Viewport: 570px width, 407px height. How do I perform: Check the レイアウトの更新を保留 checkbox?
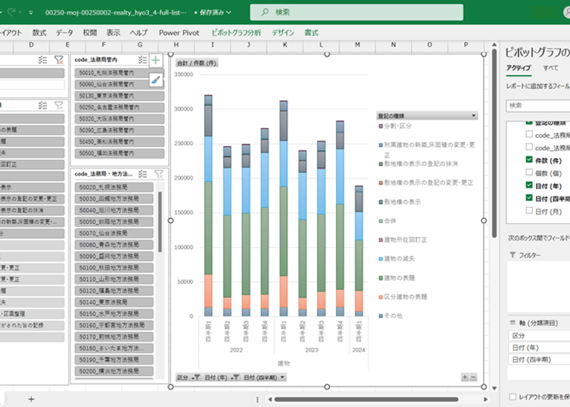click(513, 397)
